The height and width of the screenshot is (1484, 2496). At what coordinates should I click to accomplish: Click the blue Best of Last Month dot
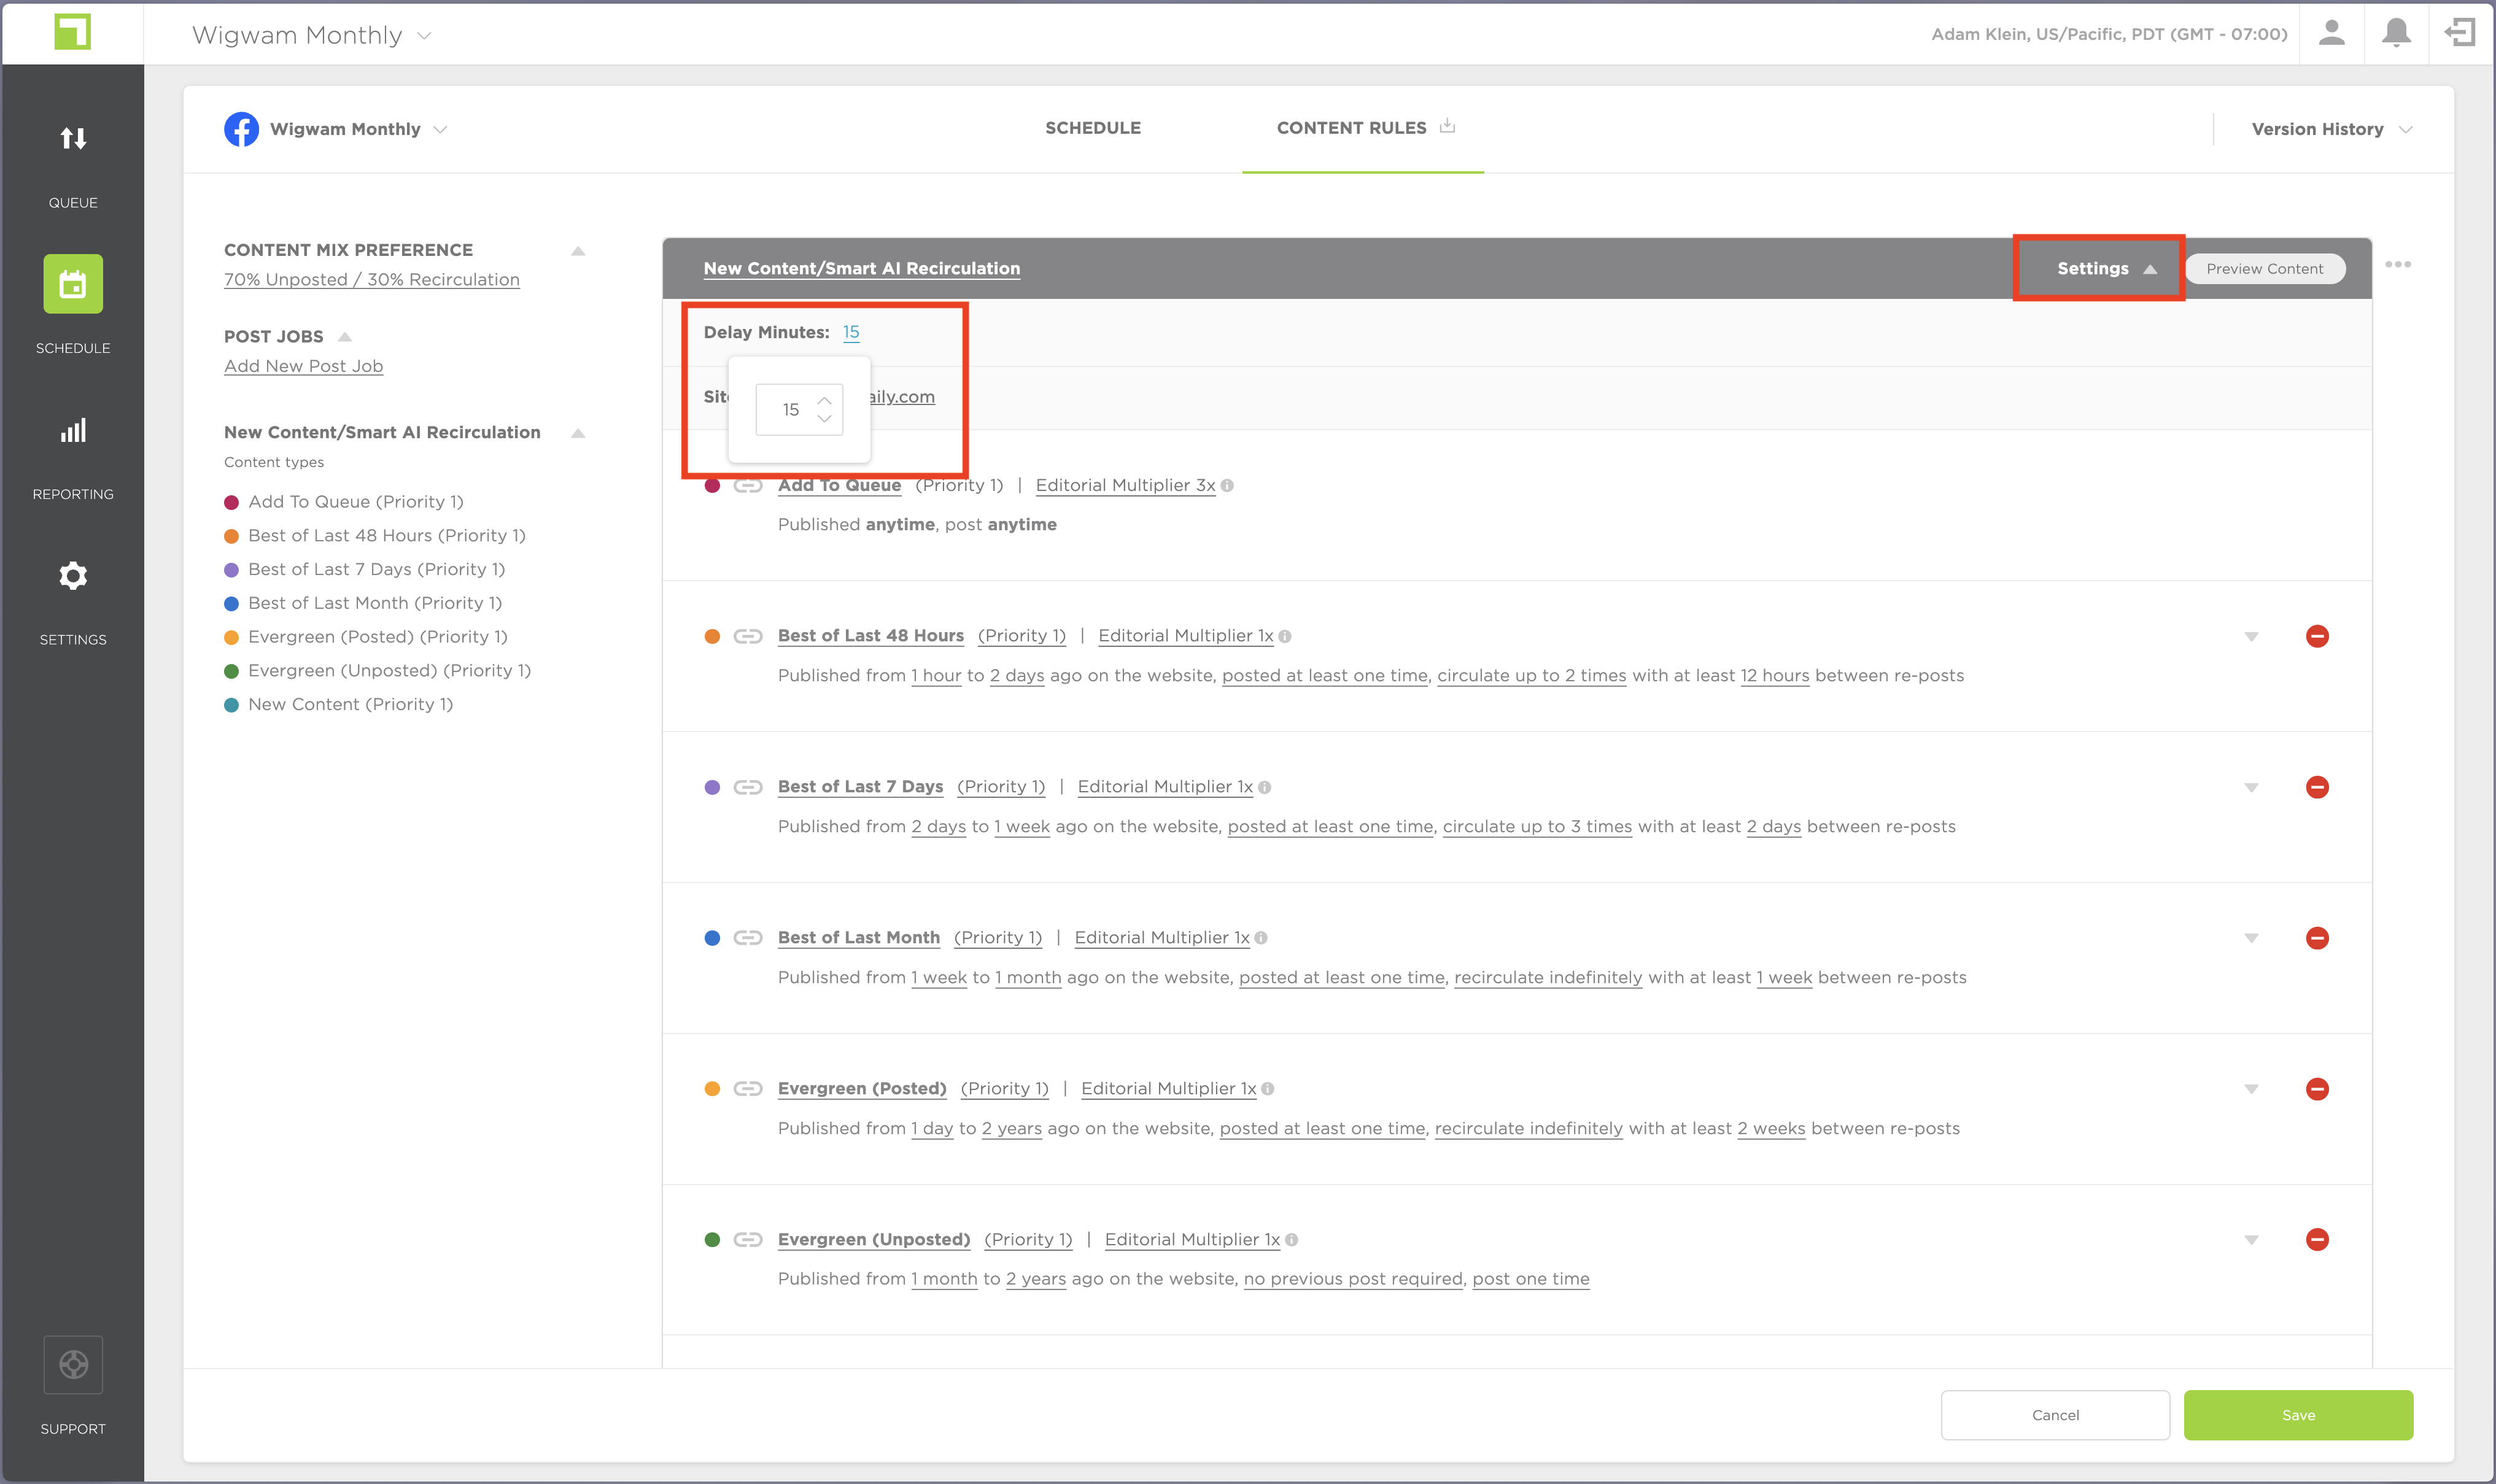pyautogui.click(x=712, y=938)
